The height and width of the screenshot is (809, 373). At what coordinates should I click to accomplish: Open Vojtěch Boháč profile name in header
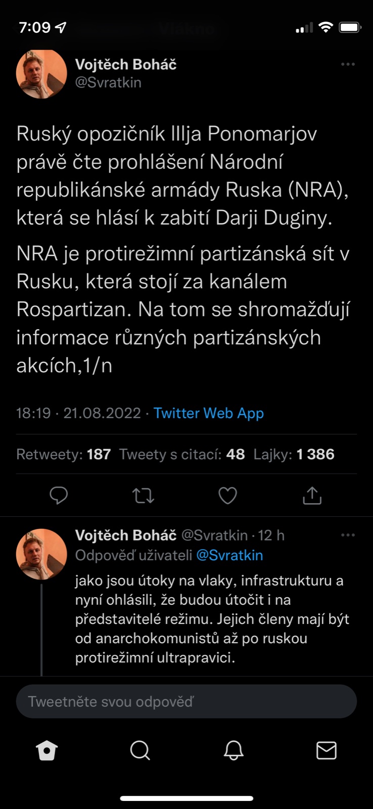[126, 65]
